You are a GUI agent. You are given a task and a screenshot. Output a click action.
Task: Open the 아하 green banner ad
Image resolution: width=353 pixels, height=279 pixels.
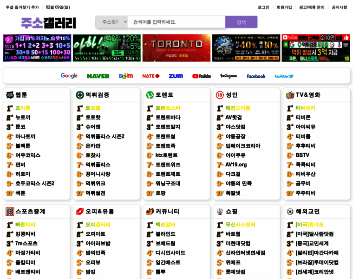107,48
